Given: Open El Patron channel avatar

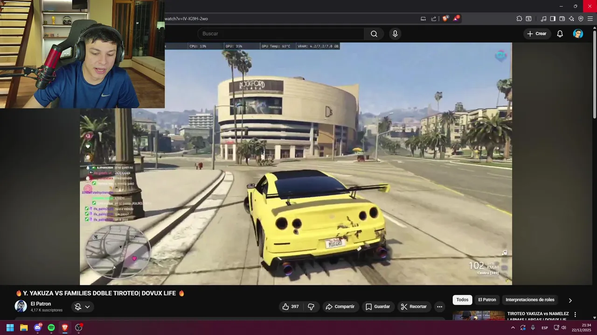Looking at the screenshot, I should tap(21, 306).
